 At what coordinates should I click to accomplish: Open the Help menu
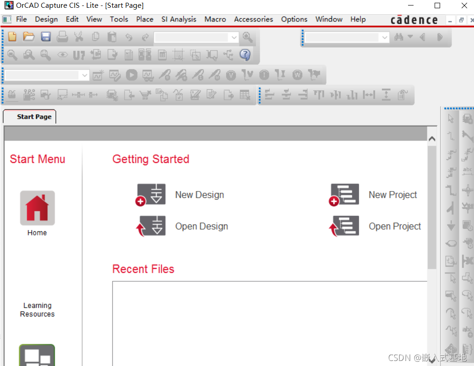(358, 19)
